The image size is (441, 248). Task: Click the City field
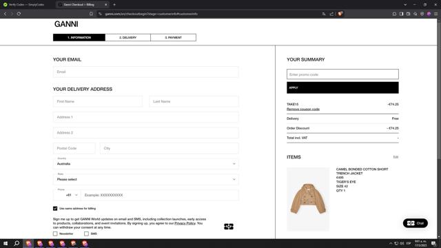click(x=169, y=148)
